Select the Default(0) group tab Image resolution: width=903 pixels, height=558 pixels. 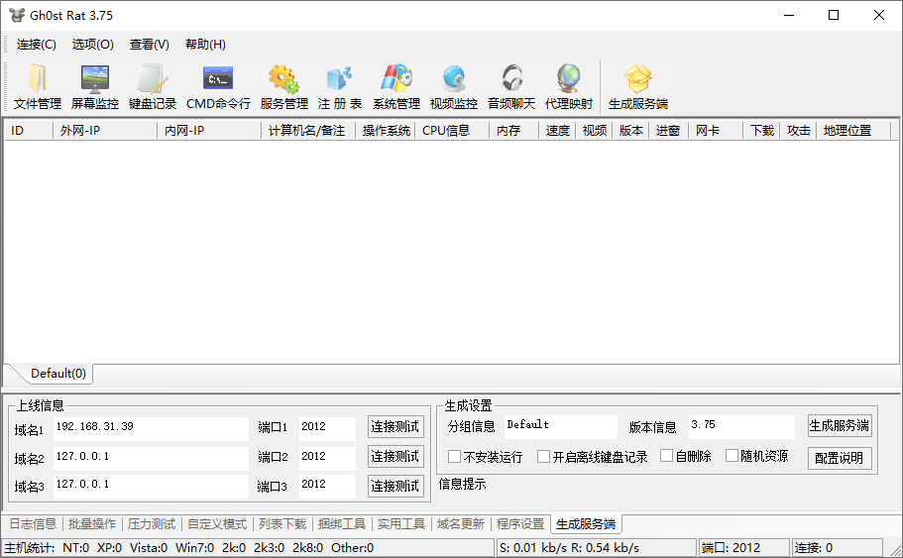pos(58,374)
